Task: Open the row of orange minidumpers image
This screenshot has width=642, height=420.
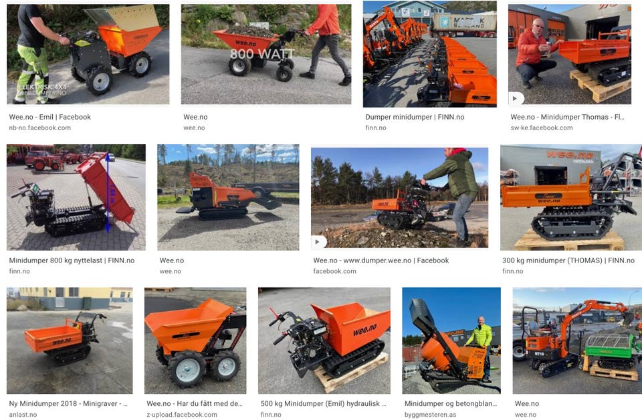Action: 430,54
